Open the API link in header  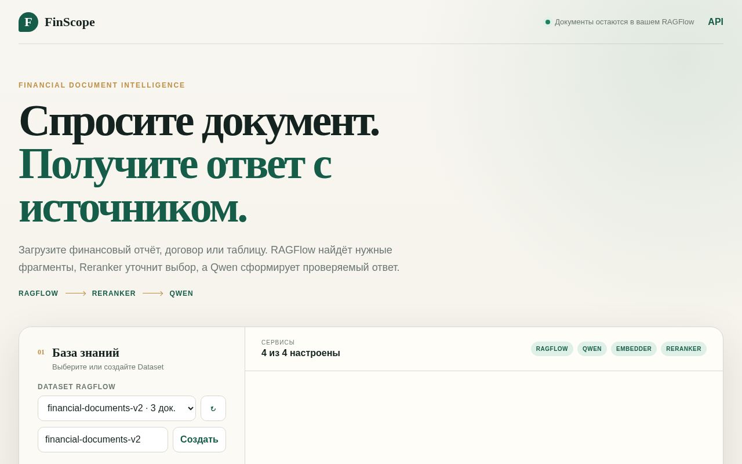click(x=715, y=22)
